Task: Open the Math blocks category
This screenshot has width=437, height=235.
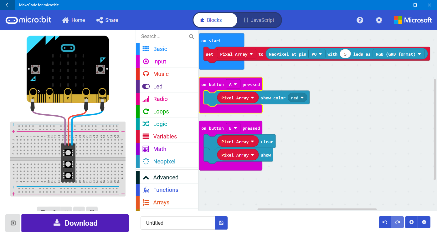Action: pyautogui.click(x=167, y=149)
